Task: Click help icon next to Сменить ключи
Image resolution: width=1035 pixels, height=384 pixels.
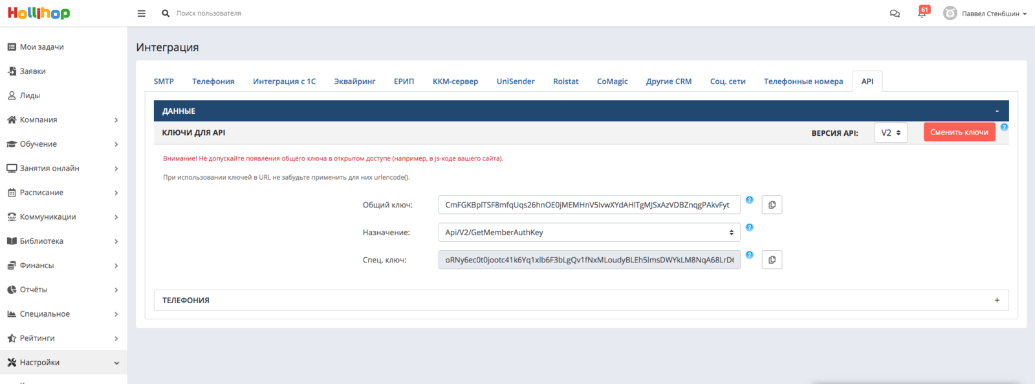Action: pos(1004,127)
